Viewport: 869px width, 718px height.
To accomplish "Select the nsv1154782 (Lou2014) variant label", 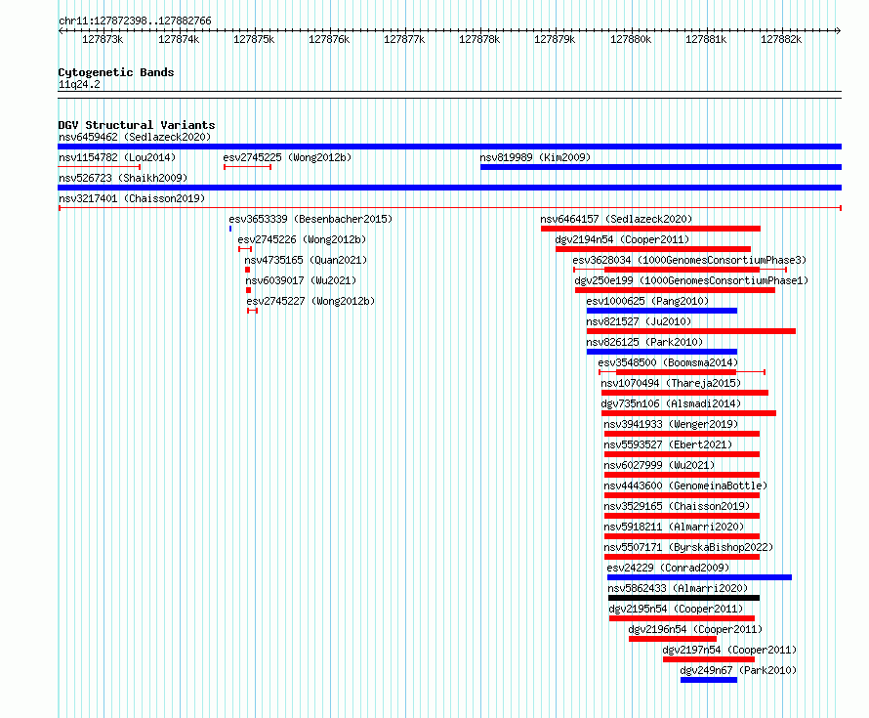I will tap(117, 157).
